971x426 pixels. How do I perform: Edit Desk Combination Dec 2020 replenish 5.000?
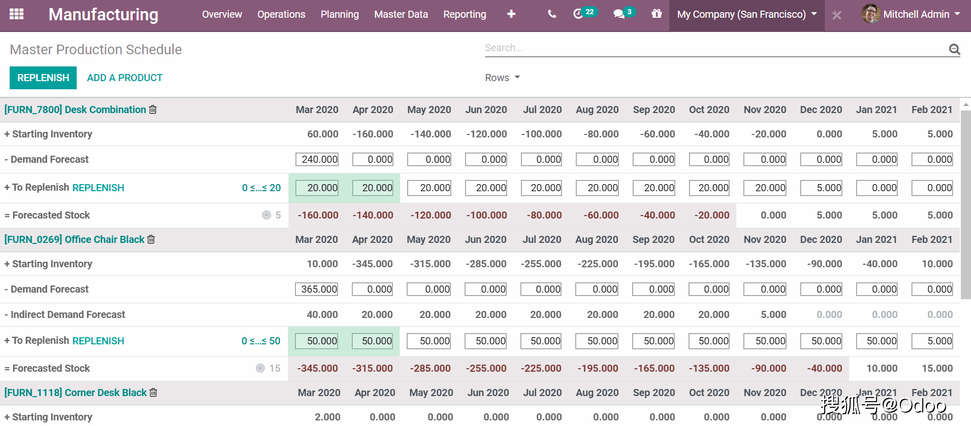[821, 188]
